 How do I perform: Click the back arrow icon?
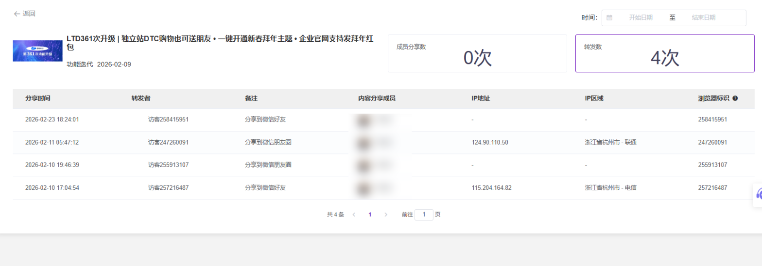pyautogui.click(x=17, y=14)
